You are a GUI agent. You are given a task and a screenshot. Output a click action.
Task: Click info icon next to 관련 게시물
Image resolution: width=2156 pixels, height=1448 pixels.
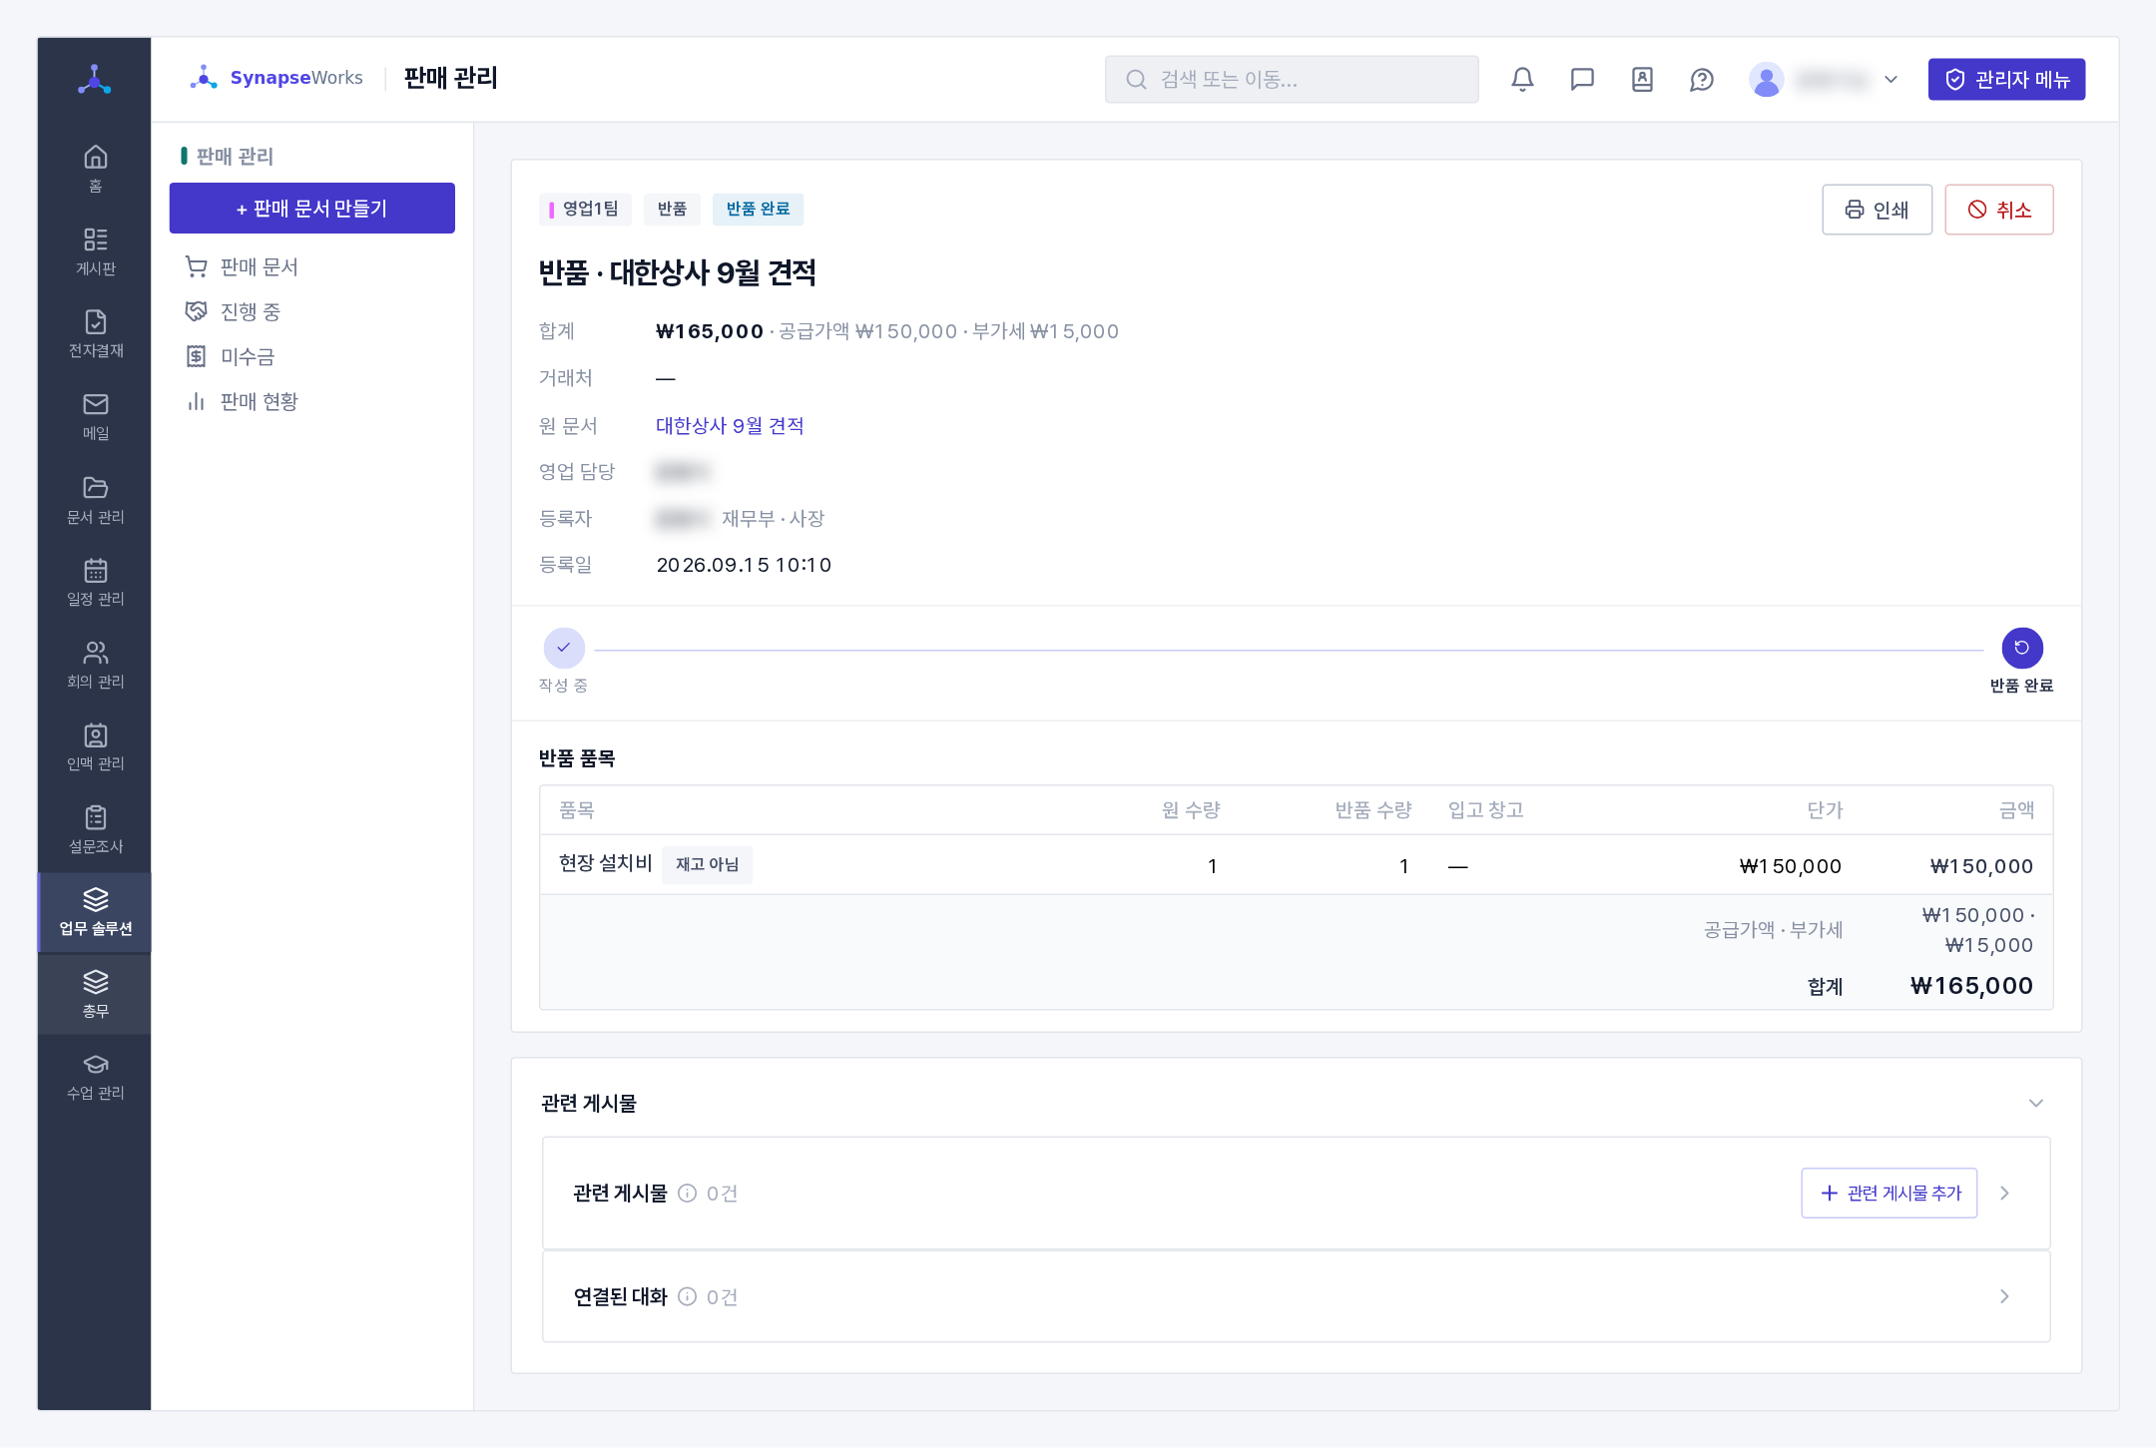point(687,1193)
